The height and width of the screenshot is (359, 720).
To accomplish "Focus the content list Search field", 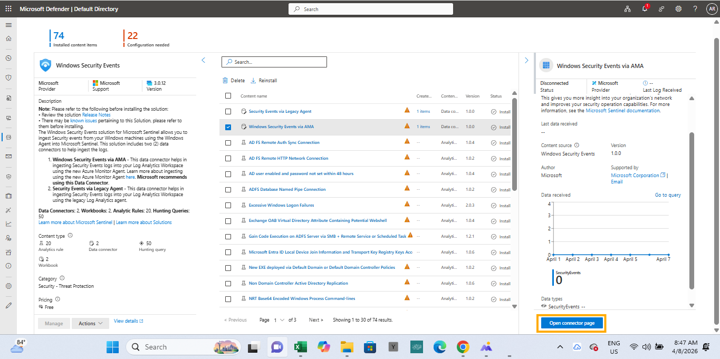I will coord(274,62).
